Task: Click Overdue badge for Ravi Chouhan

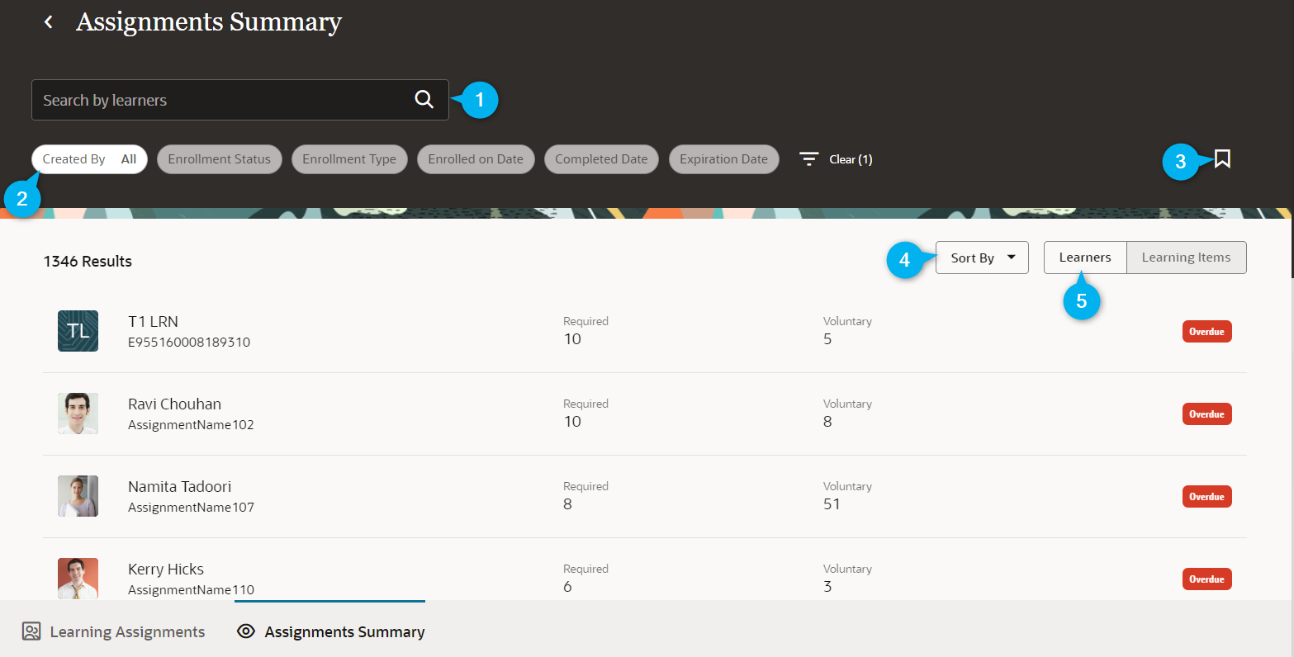Action: tap(1206, 414)
